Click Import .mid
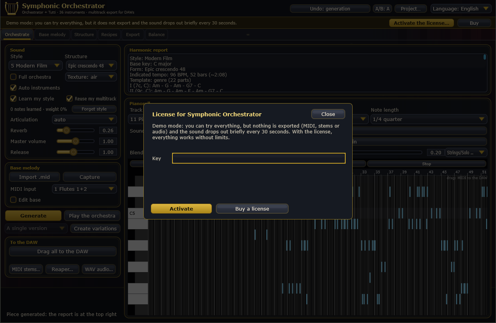Viewport: 496px width, 323px height. point(34,177)
